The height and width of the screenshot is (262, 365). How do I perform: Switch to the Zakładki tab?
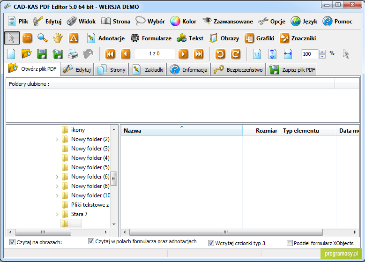[148, 70]
